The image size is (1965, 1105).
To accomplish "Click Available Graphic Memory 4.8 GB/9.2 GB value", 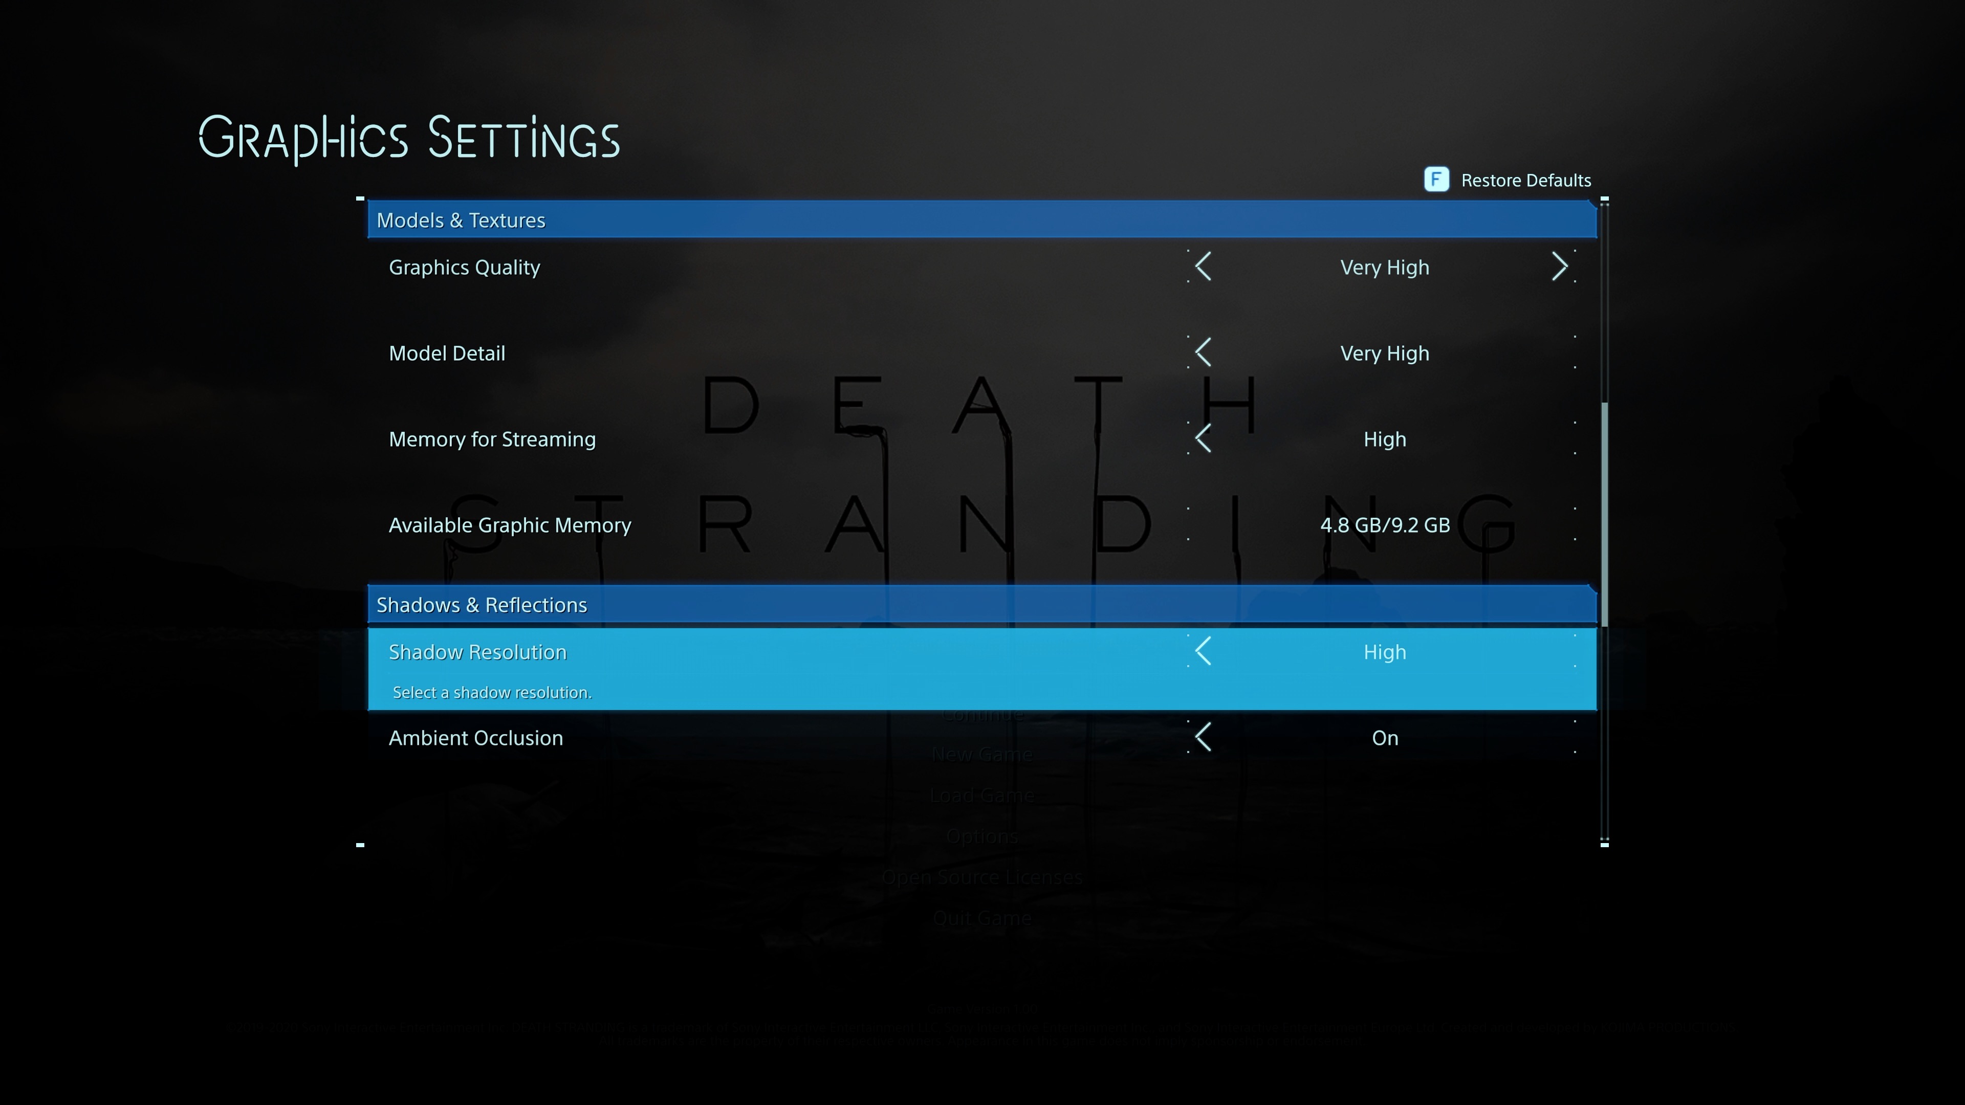I will (x=1385, y=525).
